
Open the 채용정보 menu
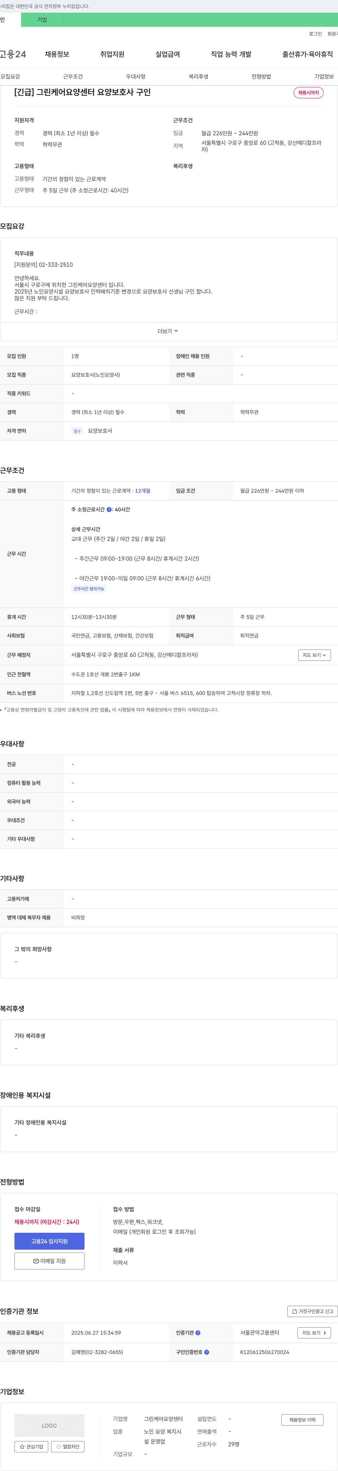[x=57, y=54]
